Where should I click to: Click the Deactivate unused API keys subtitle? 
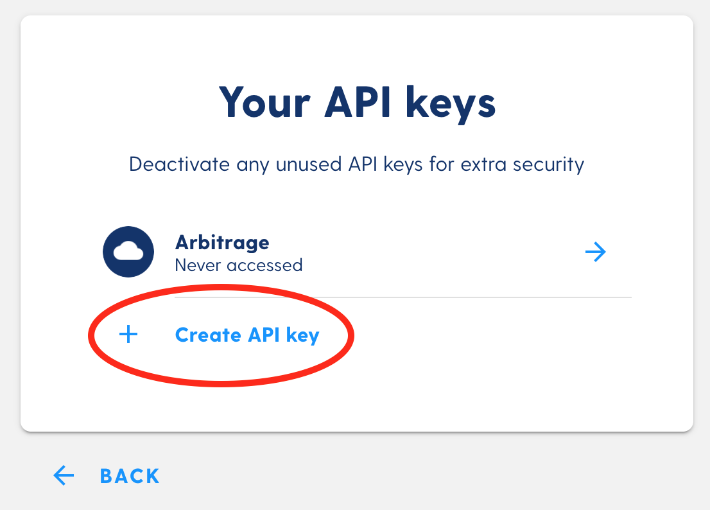(x=357, y=164)
